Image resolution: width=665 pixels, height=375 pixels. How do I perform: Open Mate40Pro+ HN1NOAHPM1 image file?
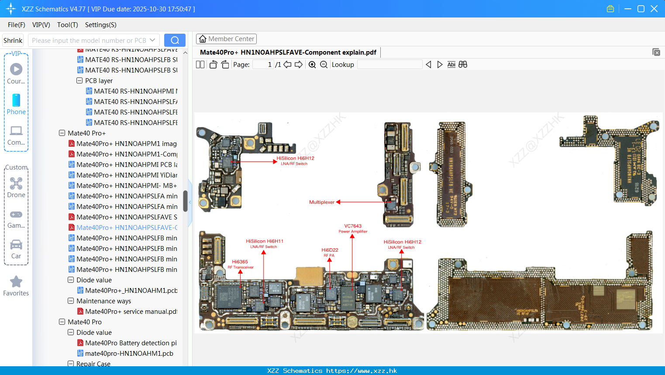pos(123,143)
